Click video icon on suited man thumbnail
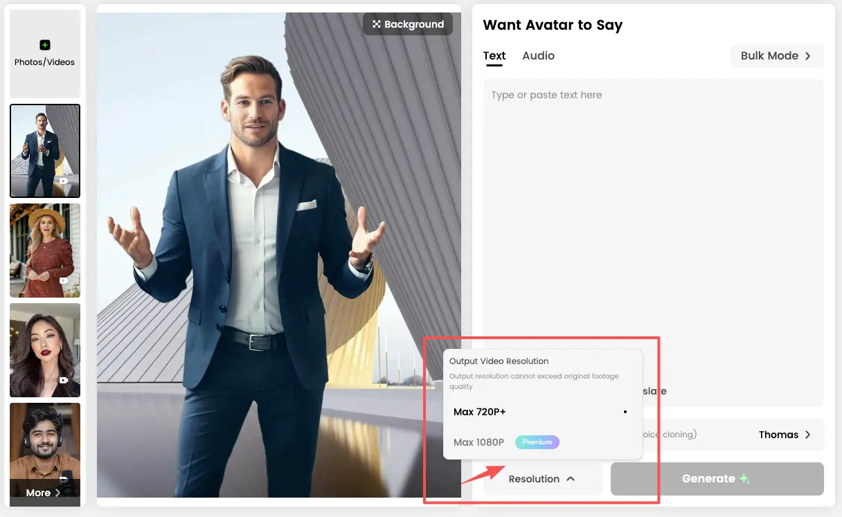 tap(64, 181)
